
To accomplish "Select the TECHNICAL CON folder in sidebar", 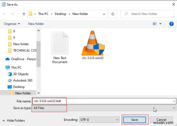I will 22,51.
